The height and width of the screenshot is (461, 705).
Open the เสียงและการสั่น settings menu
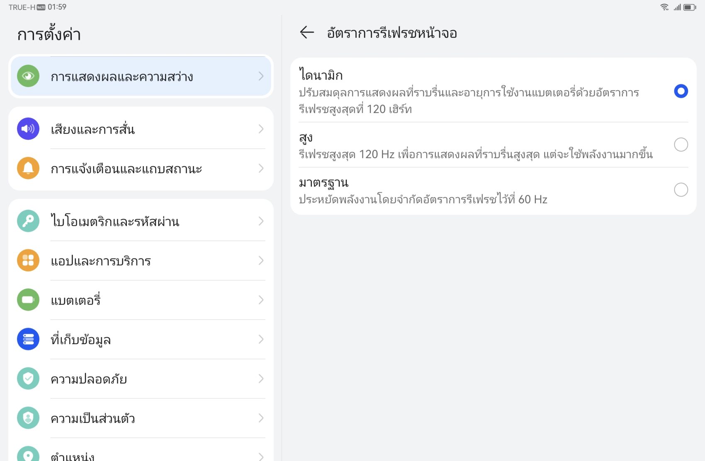coord(141,129)
